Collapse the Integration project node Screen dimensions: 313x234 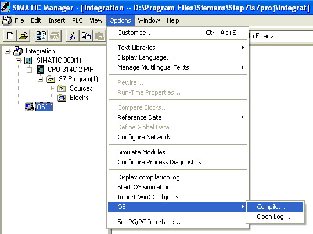7,51
